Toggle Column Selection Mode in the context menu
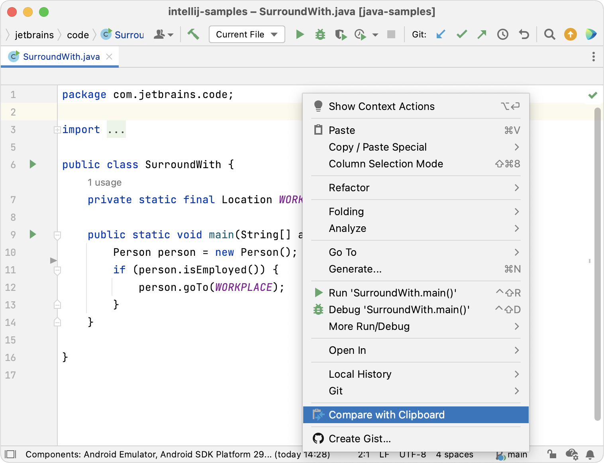 tap(416, 164)
